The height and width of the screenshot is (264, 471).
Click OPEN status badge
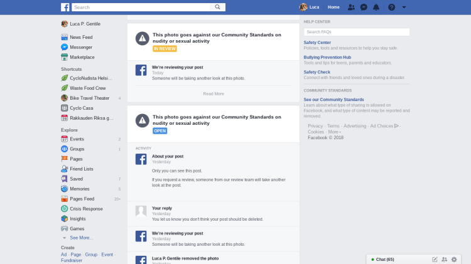point(160,131)
